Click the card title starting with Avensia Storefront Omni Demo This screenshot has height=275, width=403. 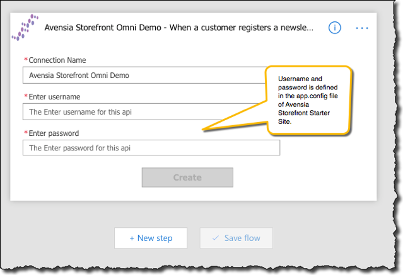pyautogui.click(x=179, y=28)
